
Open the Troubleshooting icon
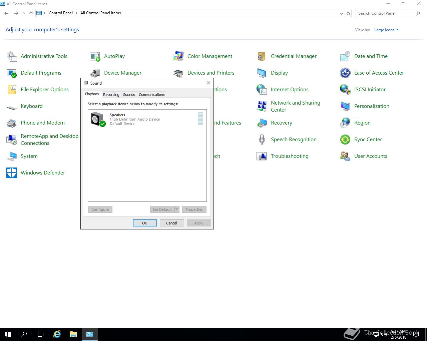point(262,156)
